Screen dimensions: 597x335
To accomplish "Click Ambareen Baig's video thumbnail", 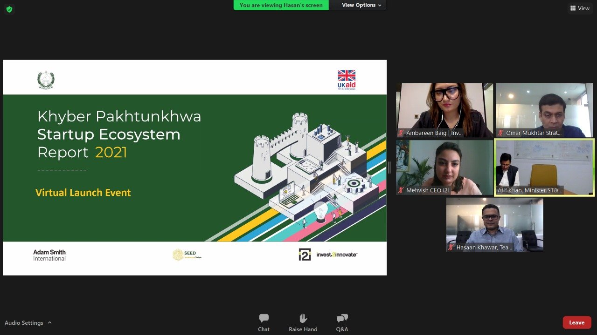I will point(444,109).
